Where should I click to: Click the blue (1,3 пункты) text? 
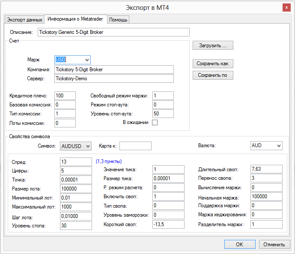click(x=109, y=161)
